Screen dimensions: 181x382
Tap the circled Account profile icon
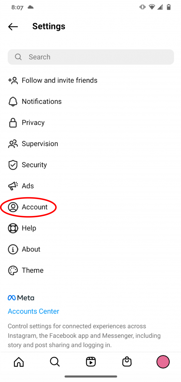coord(13,207)
